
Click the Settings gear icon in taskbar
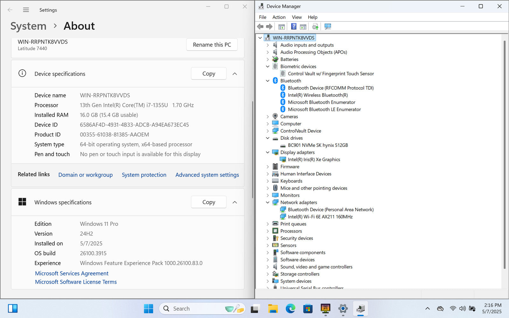pos(343,308)
